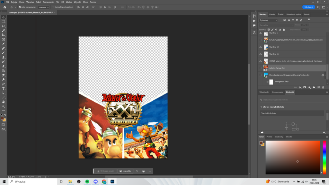329x185 pixels.
Task: Select the Rectangular Marquee tool
Action: pos(3,22)
